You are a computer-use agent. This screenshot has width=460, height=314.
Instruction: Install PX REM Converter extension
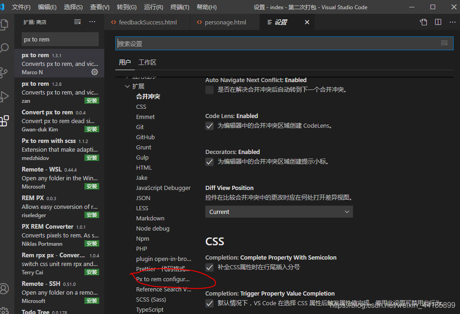pyautogui.click(x=92, y=243)
